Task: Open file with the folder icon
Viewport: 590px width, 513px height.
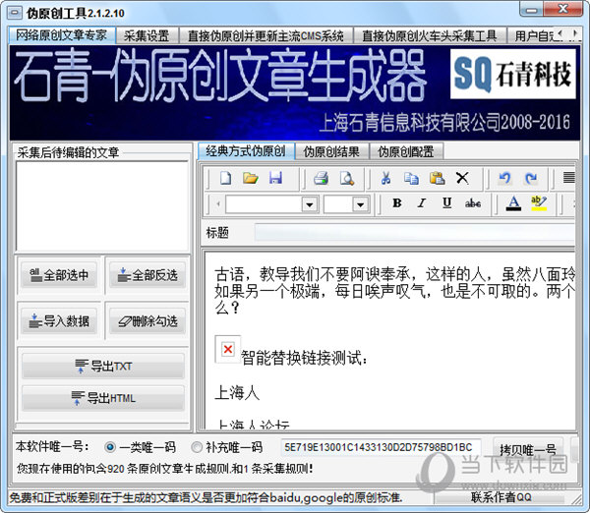Action: (x=250, y=178)
